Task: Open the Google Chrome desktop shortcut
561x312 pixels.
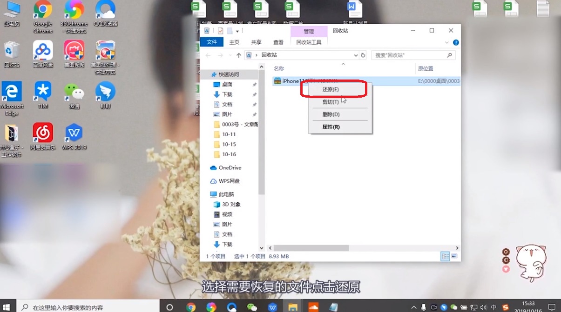Action: point(43,17)
